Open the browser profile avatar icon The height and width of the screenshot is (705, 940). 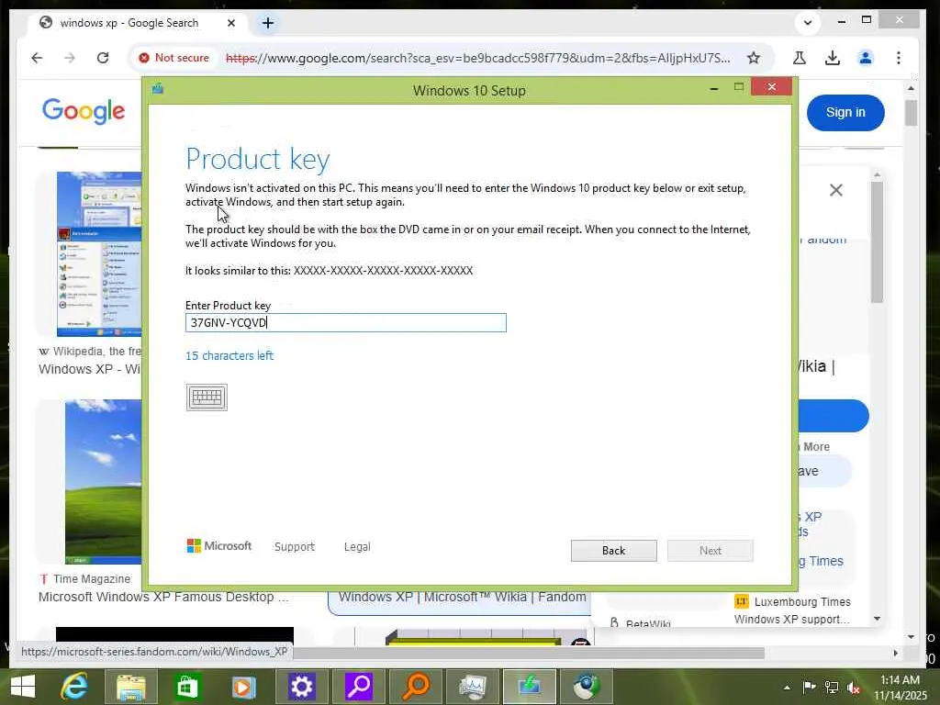[866, 58]
